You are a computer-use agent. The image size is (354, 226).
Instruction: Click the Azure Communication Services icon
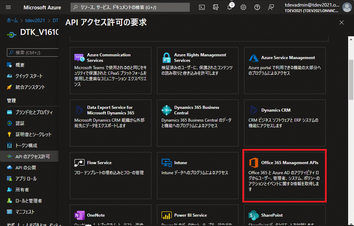click(x=79, y=58)
